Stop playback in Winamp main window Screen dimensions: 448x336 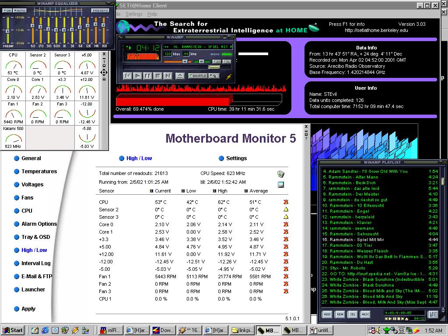tap(157, 76)
